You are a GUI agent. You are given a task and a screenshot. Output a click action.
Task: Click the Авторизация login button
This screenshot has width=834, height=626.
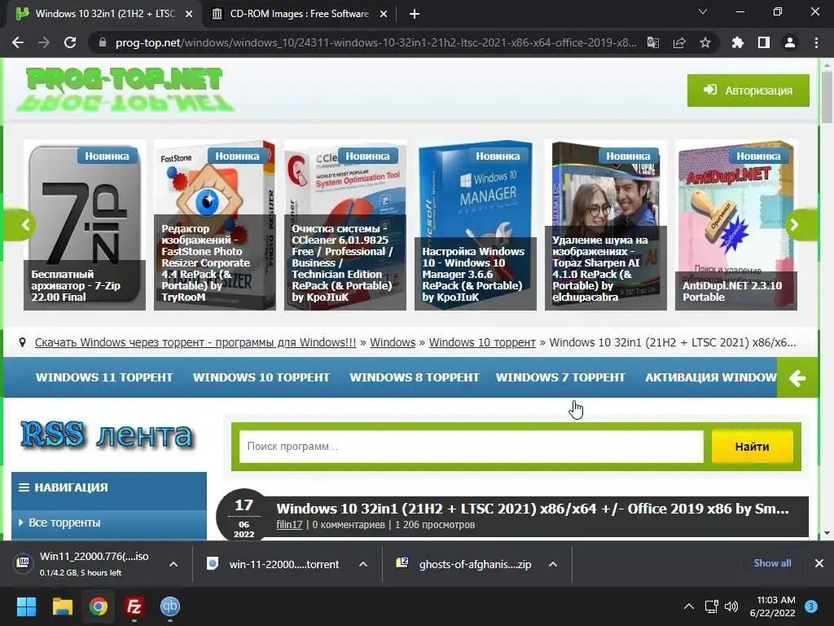[x=748, y=90]
